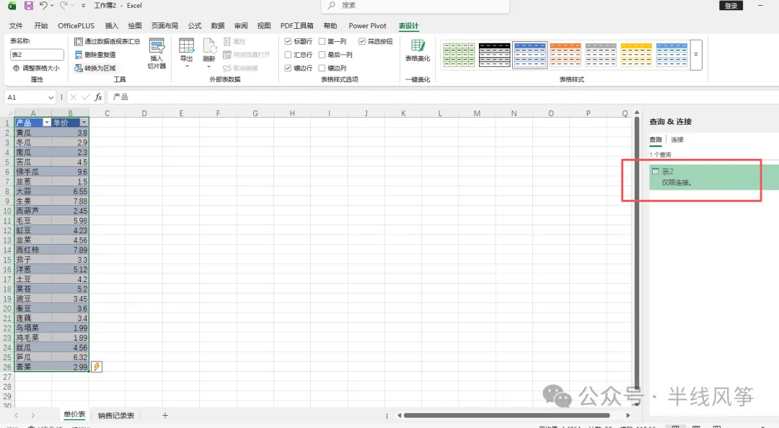Convert table to range (转换为区域)
This screenshot has width=779, height=428.
point(95,68)
